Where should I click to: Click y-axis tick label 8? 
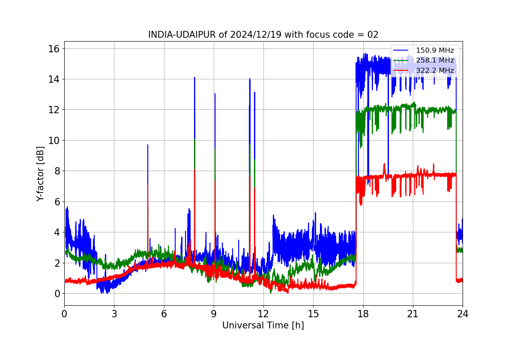click(57, 171)
